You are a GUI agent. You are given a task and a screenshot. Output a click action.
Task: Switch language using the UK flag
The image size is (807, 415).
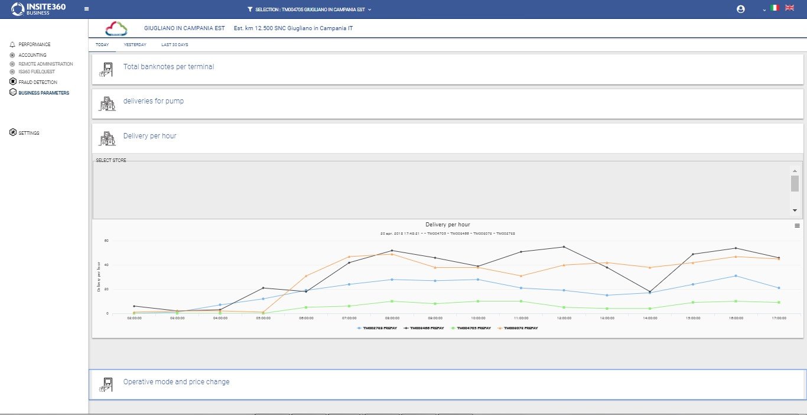click(x=789, y=8)
